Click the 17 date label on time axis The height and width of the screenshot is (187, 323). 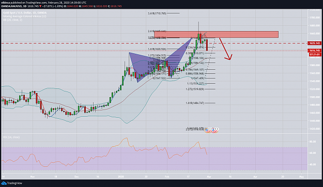[188, 177]
